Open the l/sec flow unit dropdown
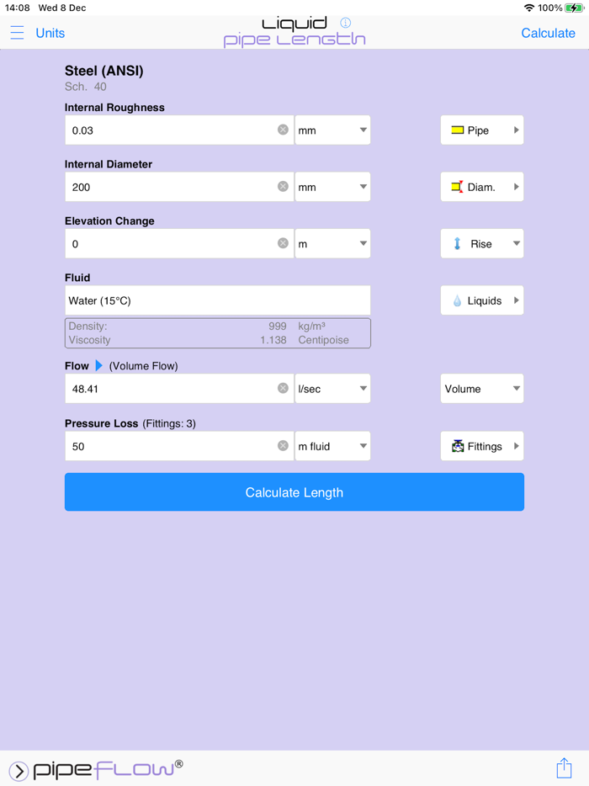The width and height of the screenshot is (589, 786). pos(332,389)
